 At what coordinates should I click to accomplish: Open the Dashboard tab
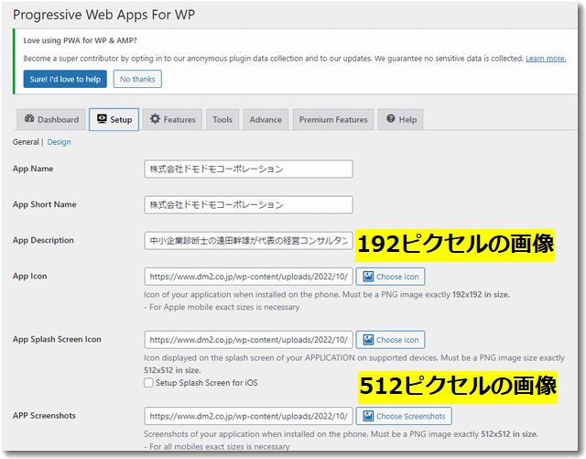pos(51,119)
